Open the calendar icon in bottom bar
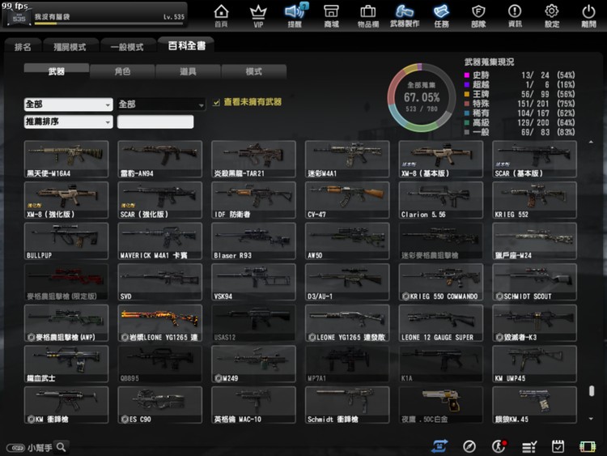Screen dimensions: 607x456 (558, 446)
